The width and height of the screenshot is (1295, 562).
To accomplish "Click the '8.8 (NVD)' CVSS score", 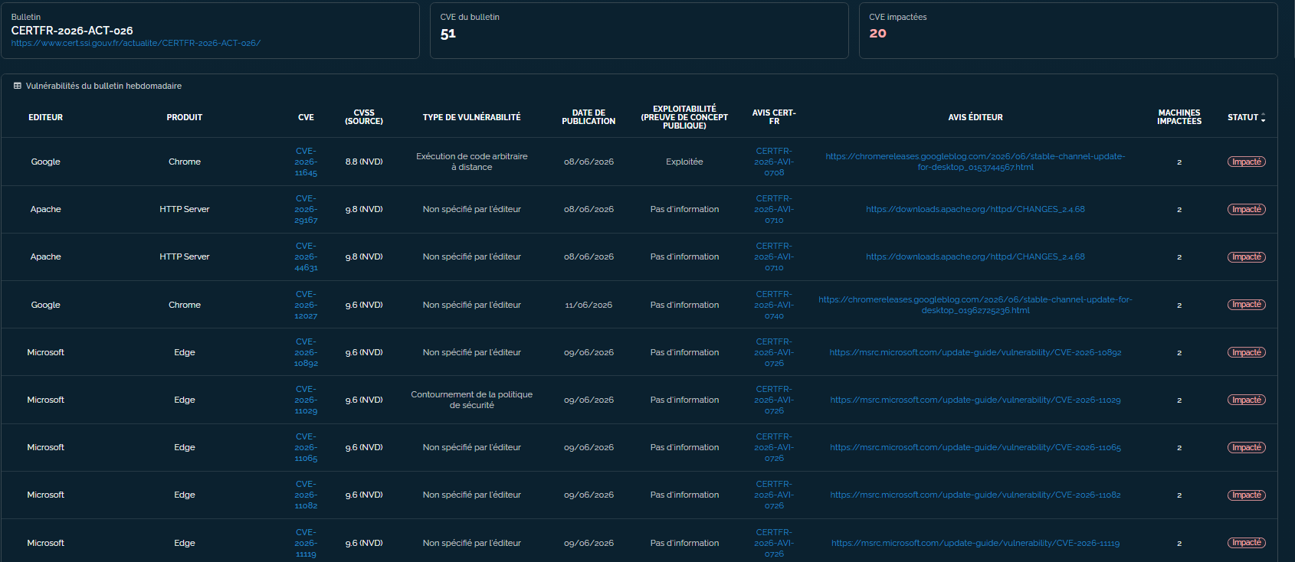I will (x=364, y=162).
